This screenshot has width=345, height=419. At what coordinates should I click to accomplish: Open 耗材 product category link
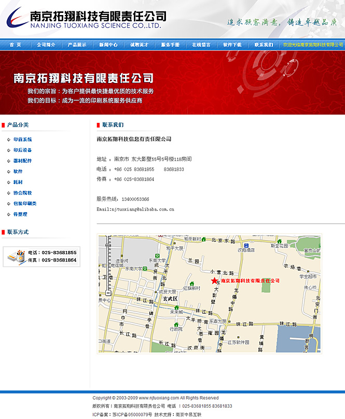tap(18, 182)
